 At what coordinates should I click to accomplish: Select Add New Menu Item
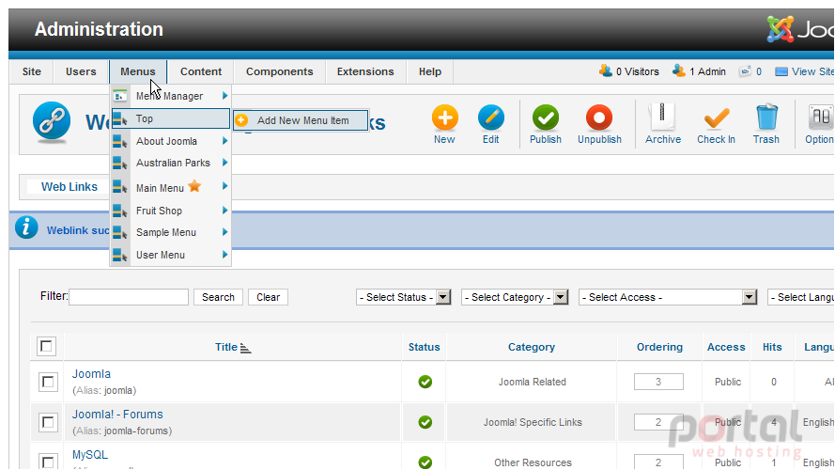[301, 120]
